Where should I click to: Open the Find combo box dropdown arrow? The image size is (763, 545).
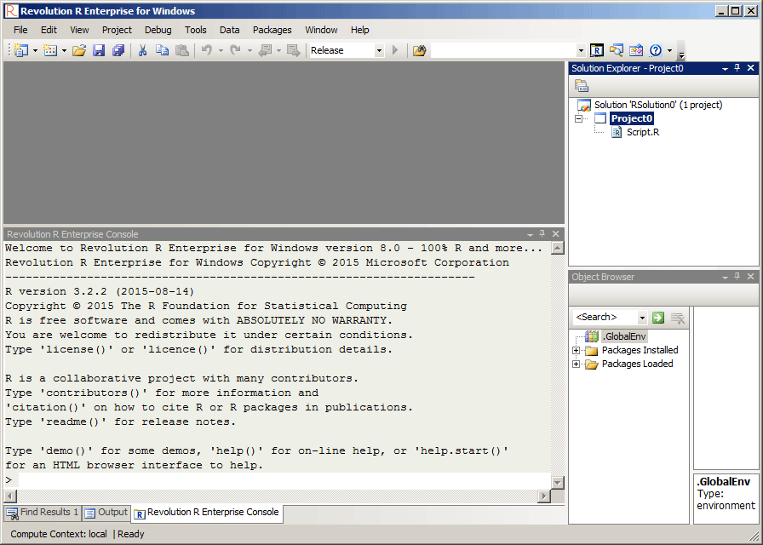(x=581, y=50)
